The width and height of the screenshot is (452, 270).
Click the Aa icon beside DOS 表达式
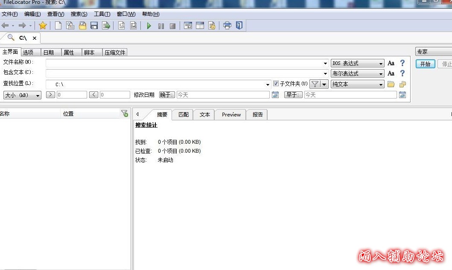click(391, 63)
